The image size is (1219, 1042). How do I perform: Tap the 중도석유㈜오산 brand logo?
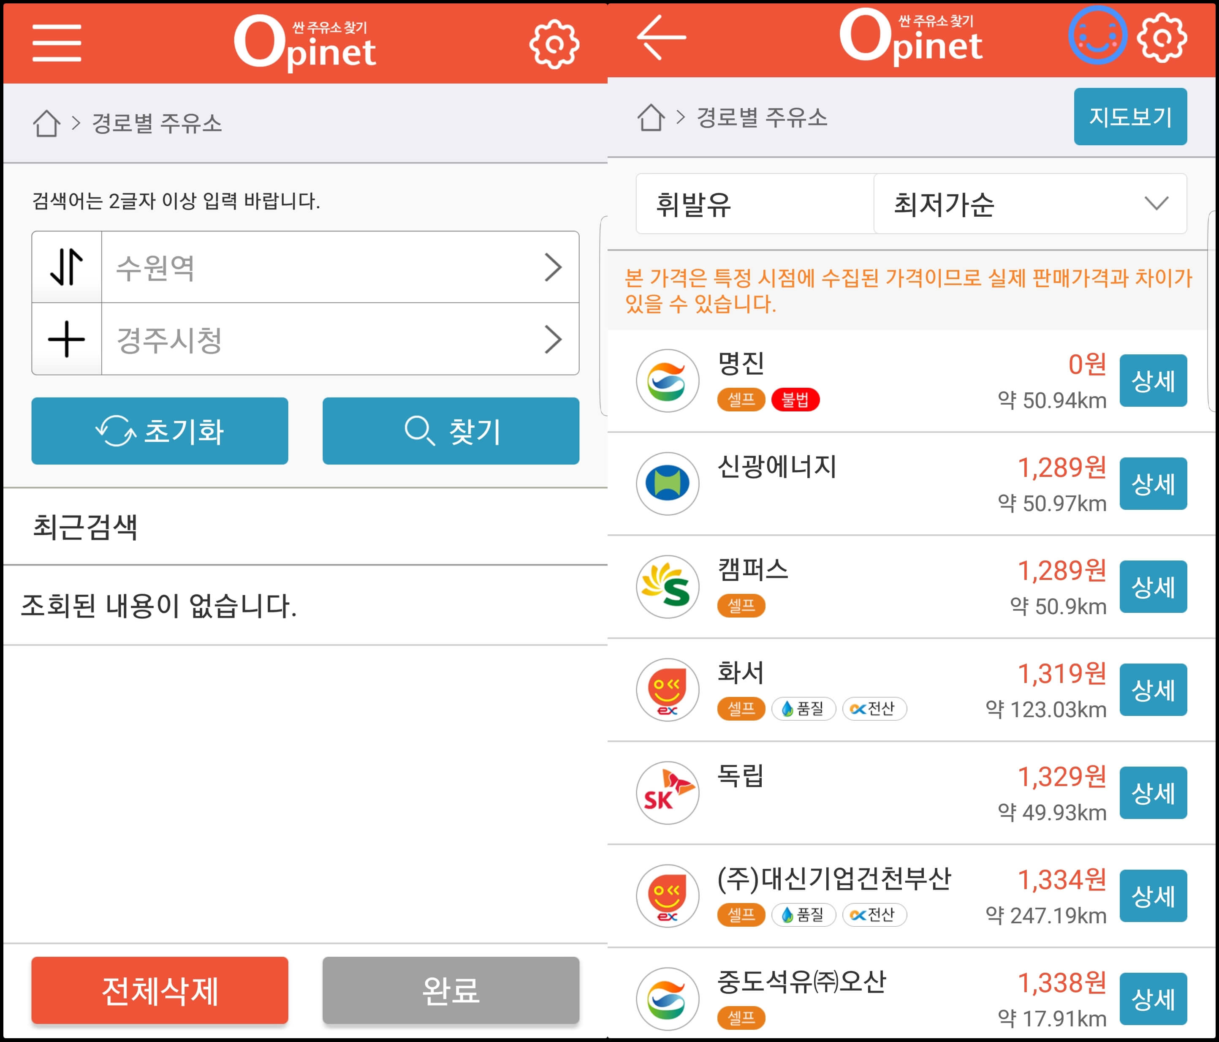[x=667, y=998]
